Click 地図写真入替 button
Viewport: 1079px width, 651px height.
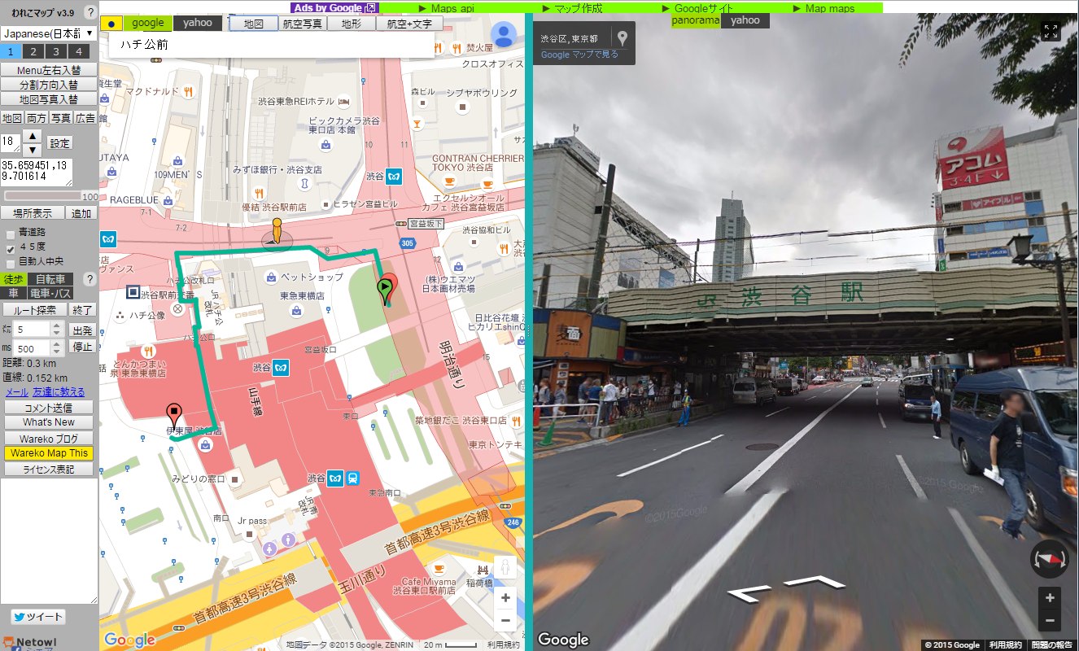49,99
